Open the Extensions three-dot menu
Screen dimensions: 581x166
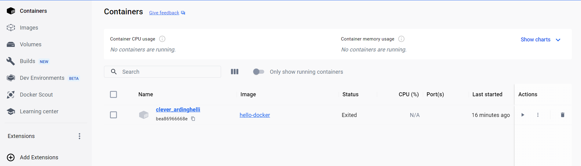pos(80,136)
